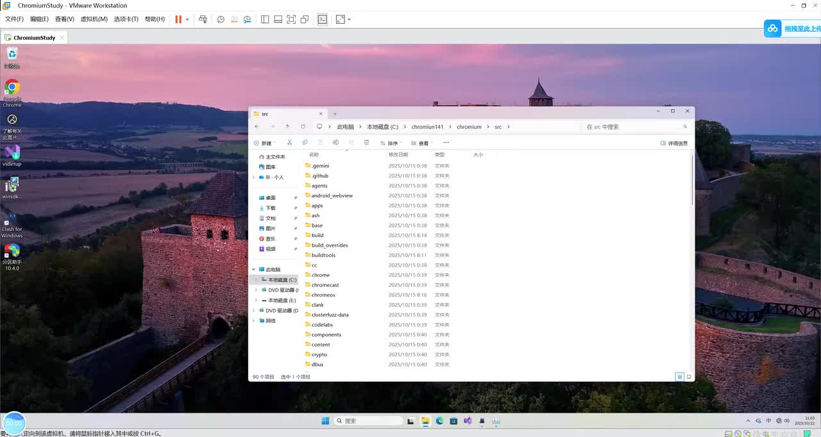Open Visual Studio from guest taskbar
Image resolution: width=821 pixels, height=437 pixels.
pyautogui.click(x=468, y=421)
